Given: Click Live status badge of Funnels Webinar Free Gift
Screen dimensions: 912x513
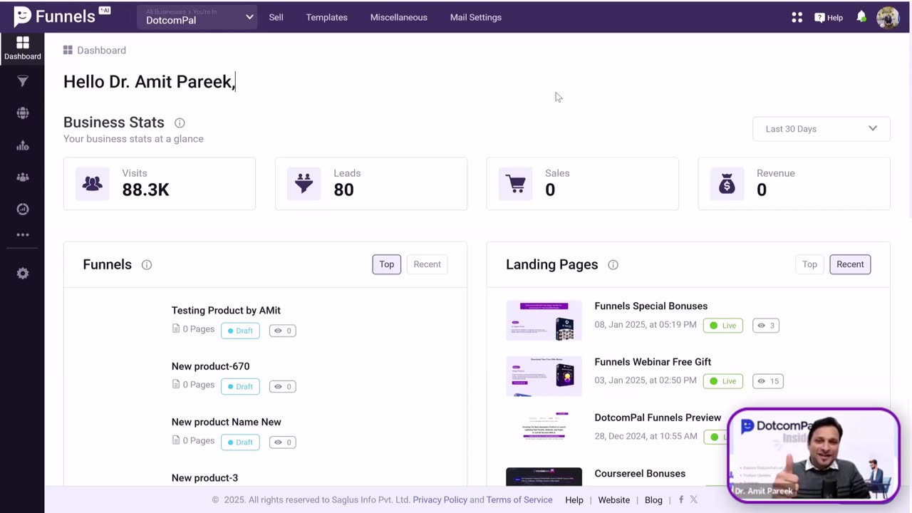Looking at the screenshot, I should point(723,381).
